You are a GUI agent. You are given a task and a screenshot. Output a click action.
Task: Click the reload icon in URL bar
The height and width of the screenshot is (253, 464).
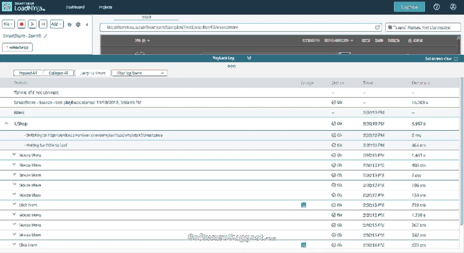(377, 27)
